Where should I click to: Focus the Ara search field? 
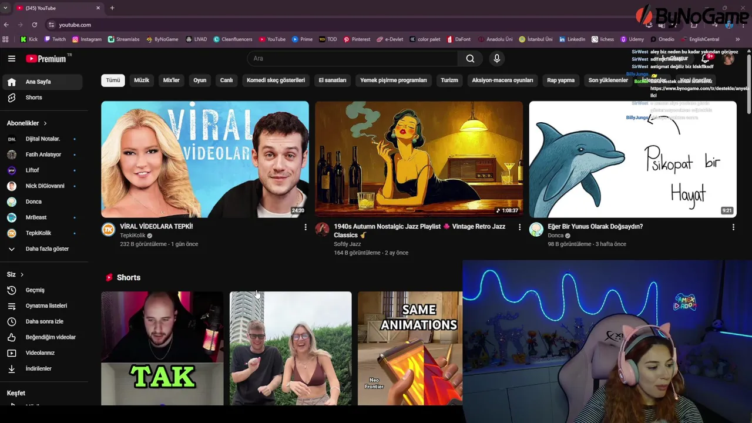tap(352, 58)
